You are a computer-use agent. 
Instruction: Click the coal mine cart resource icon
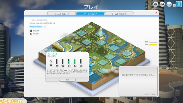[x=57, y=66]
